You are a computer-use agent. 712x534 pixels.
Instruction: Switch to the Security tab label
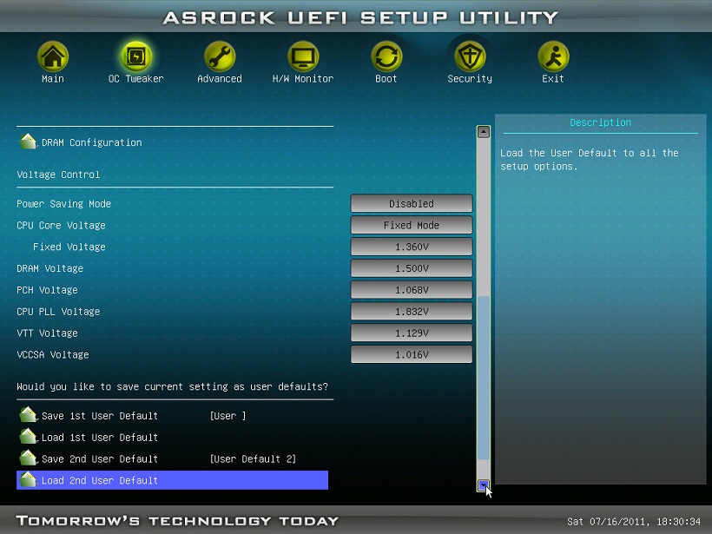pyautogui.click(x=470, y=78)
